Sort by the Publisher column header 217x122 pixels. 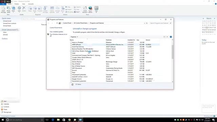click(x=109, y=40)
